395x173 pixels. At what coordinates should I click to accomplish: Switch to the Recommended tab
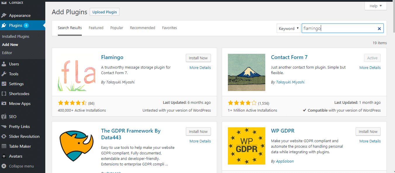tap(143, 28)
